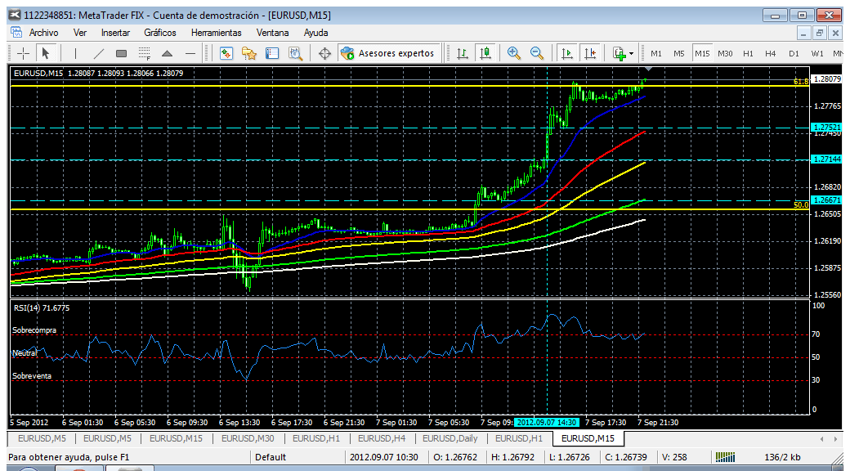Viewport: 850px width, 471px height.
Task: Toggle chart auto scroll
Action: click(566, 53)
